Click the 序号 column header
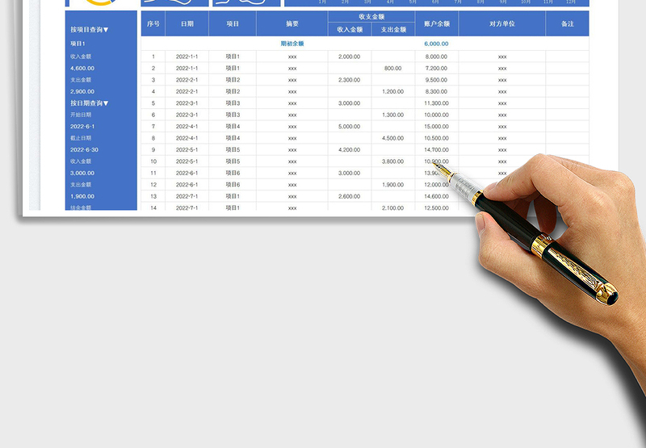This screenshot has height=448, width=646. (x=153, y=24)
